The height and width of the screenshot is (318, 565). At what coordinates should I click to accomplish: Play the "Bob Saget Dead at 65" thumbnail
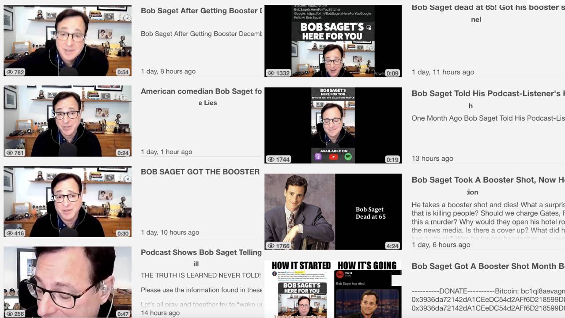[333, 212]
